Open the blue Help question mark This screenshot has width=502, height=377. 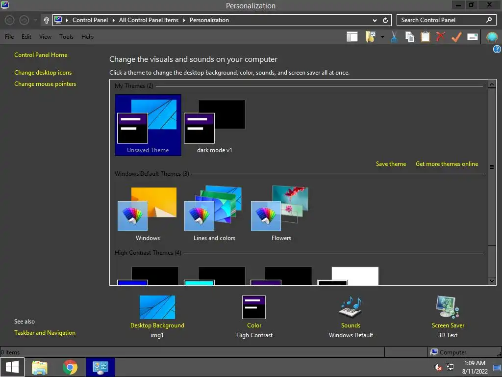497,49
